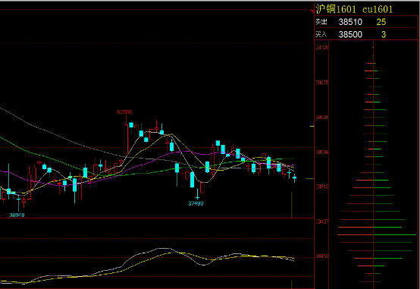Click the 38720 price axis label

coord(322,48)
